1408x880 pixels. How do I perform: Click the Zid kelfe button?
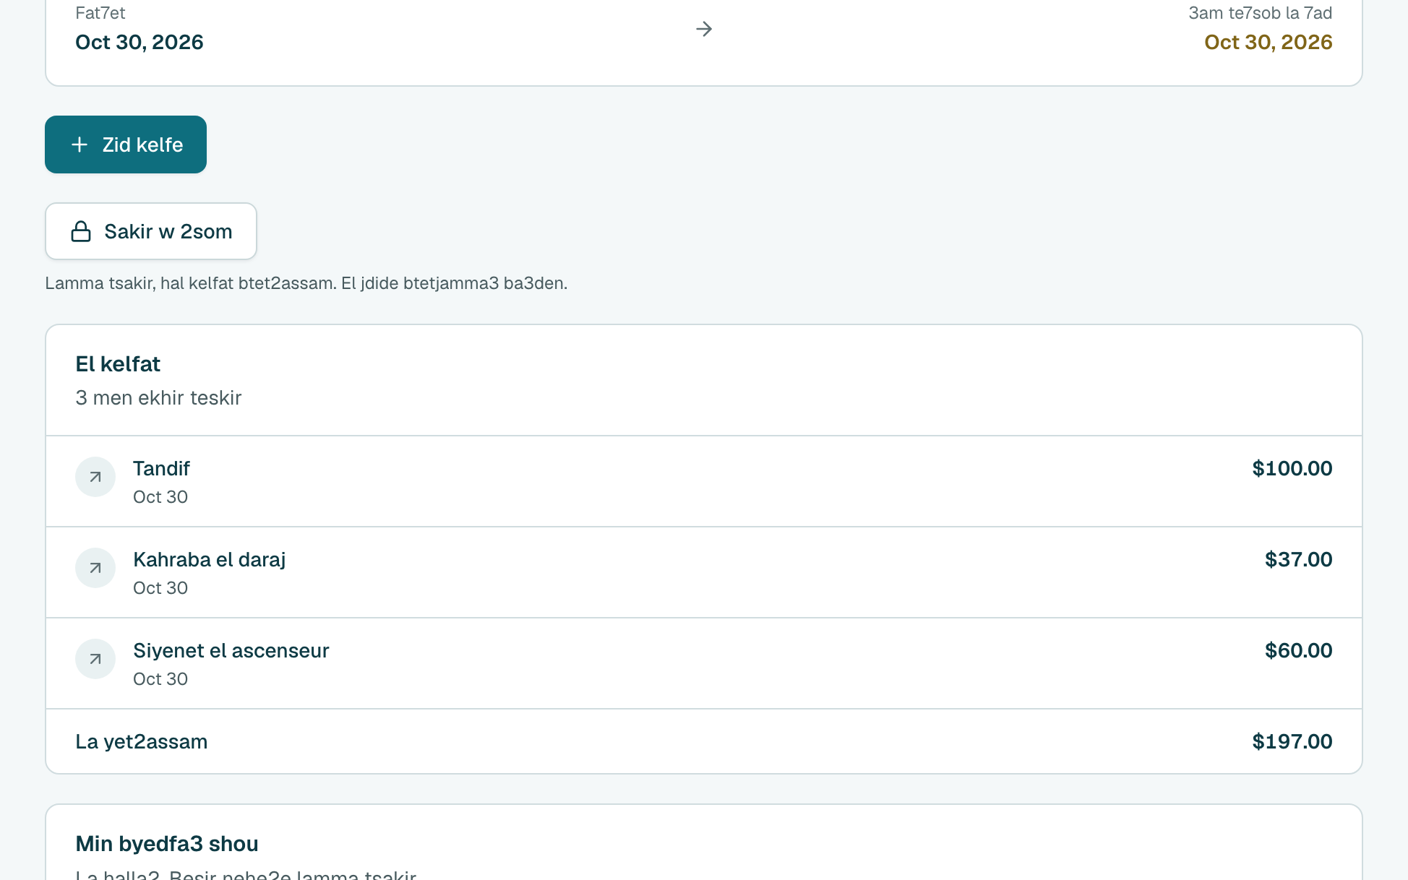[x=126, y=144]
